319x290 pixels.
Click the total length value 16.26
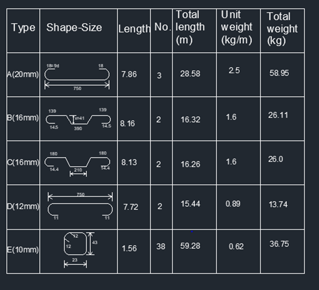point(191,164)
